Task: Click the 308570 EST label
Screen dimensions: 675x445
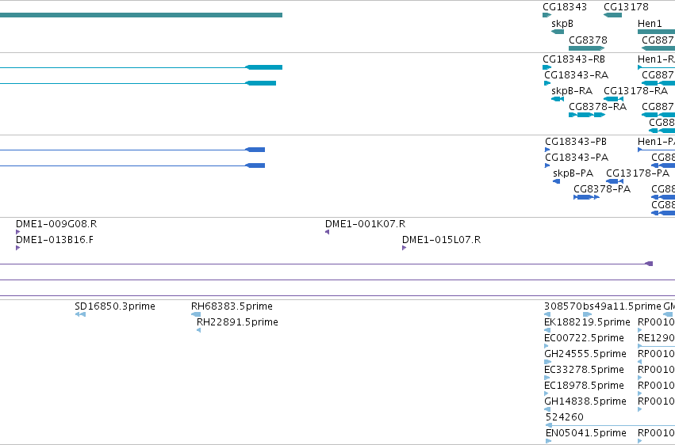Action: 563,306
